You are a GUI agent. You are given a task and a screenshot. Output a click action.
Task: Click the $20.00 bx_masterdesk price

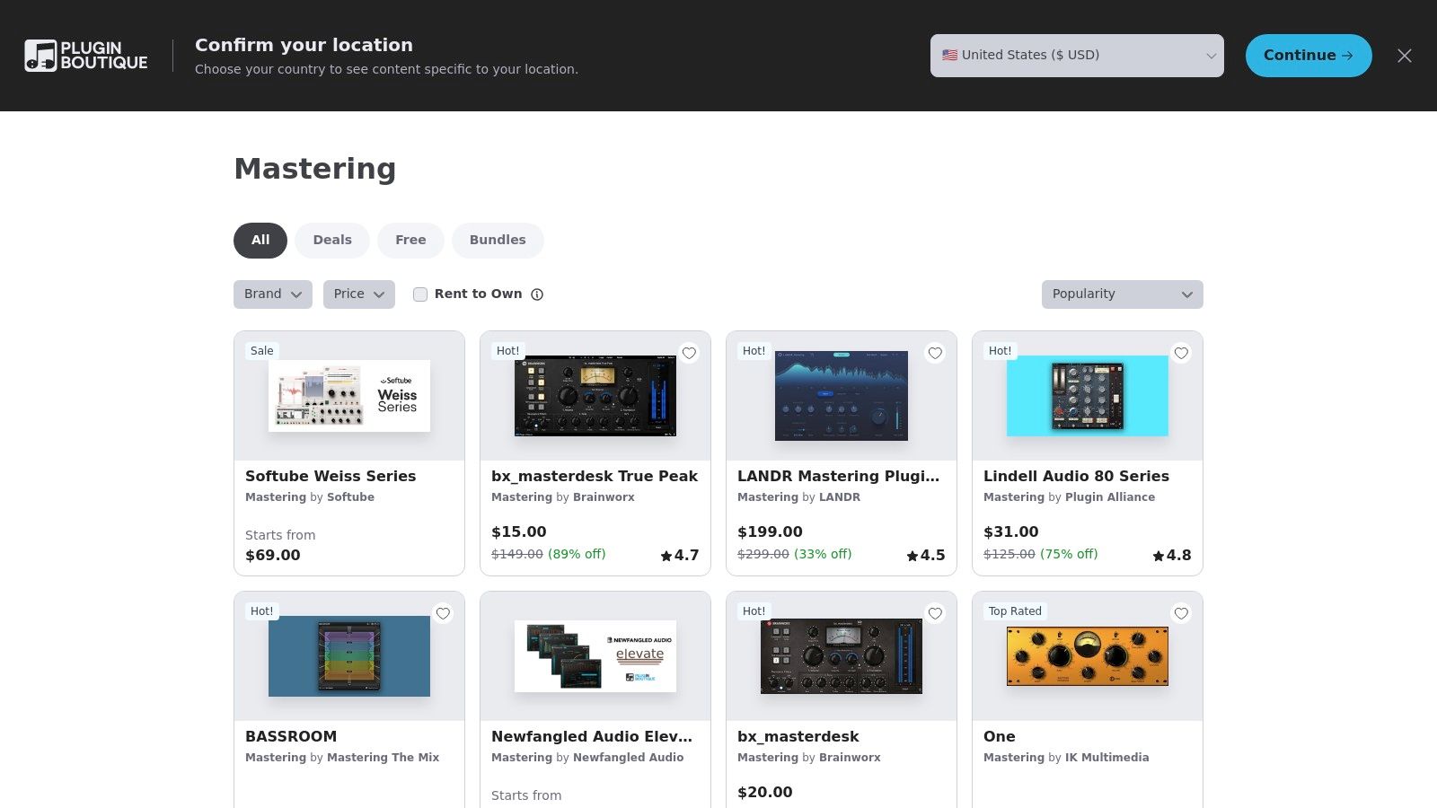pos(765,792)
